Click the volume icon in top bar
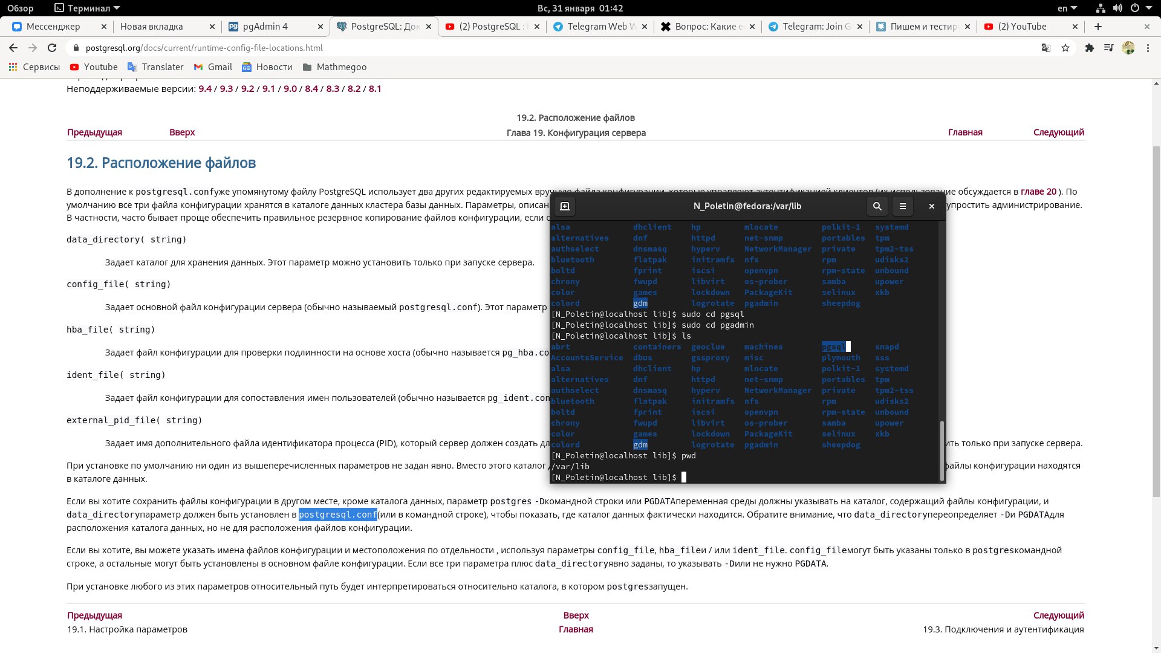Screen dimensions: 1161x653 pos(1117,8)
